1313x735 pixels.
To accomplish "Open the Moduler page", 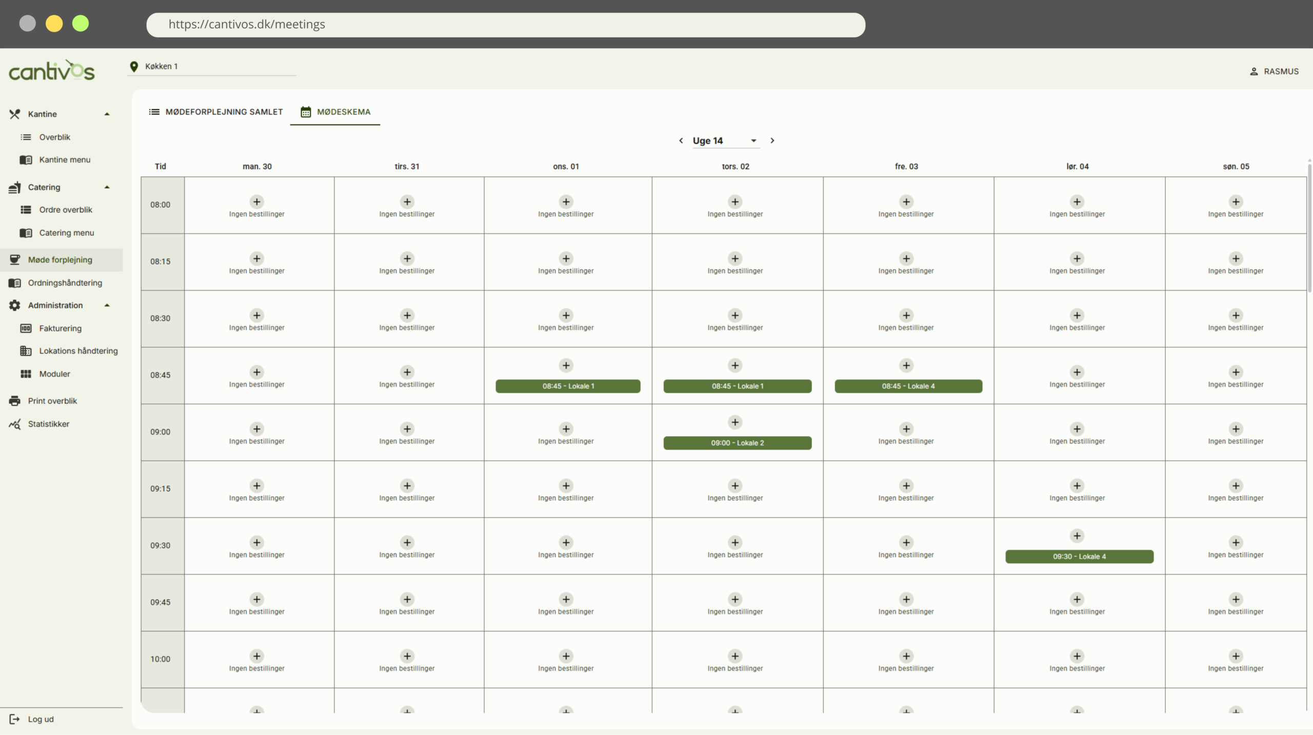I will tap(54, 374).
